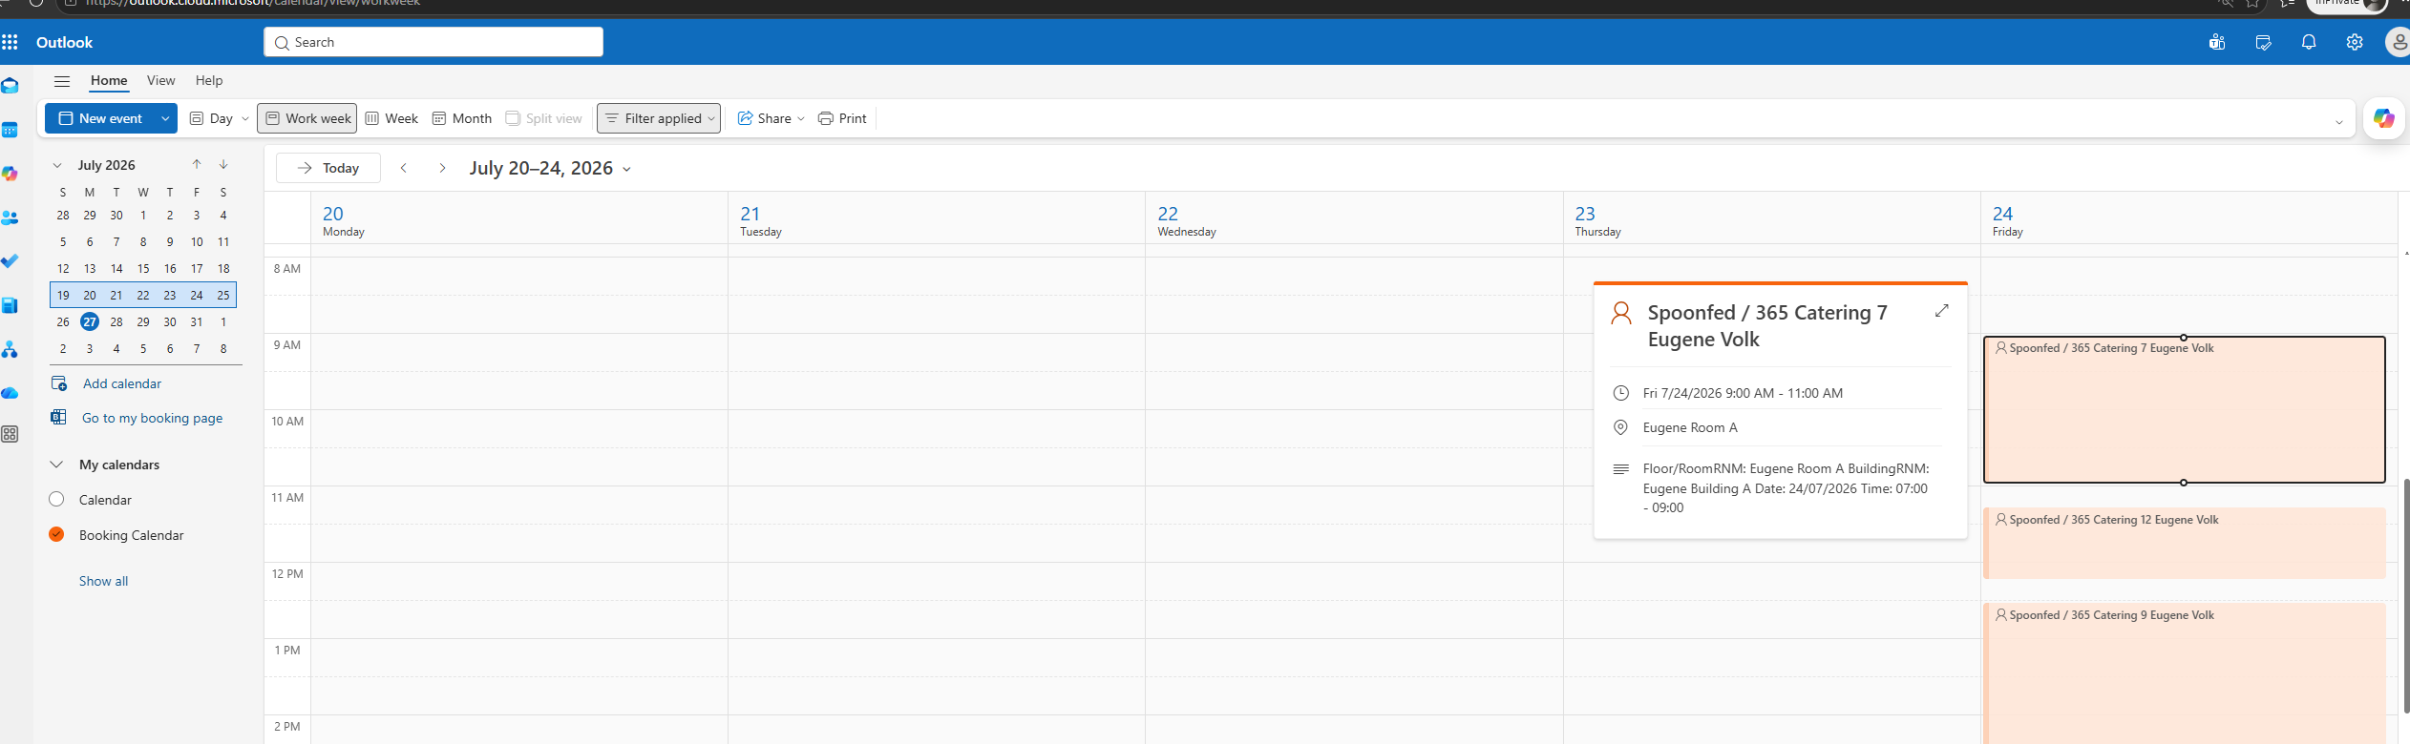Viewport: 2410px width, 744px height.
Task: Switch to Week view
Action: (x=391, y=118)
